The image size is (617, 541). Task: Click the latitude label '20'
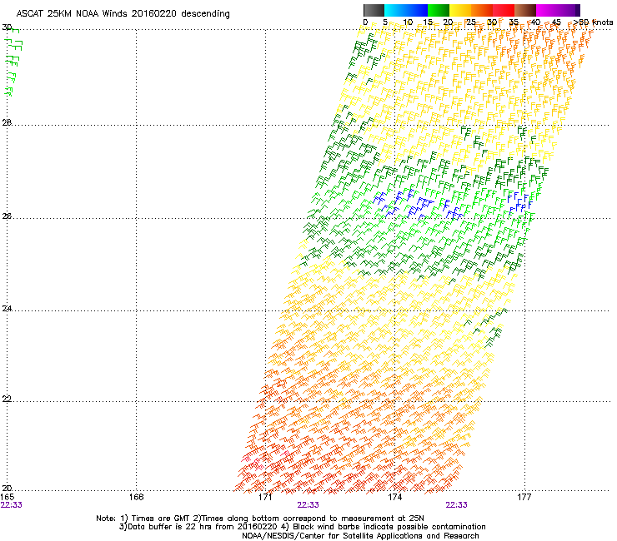(x=7, y=488)
